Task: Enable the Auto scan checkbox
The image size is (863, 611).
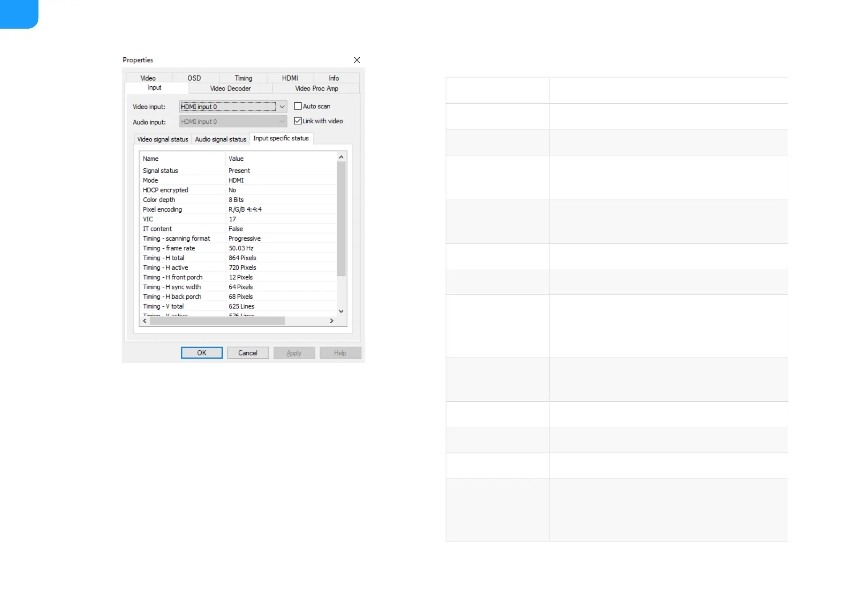Action: [298, 106]
